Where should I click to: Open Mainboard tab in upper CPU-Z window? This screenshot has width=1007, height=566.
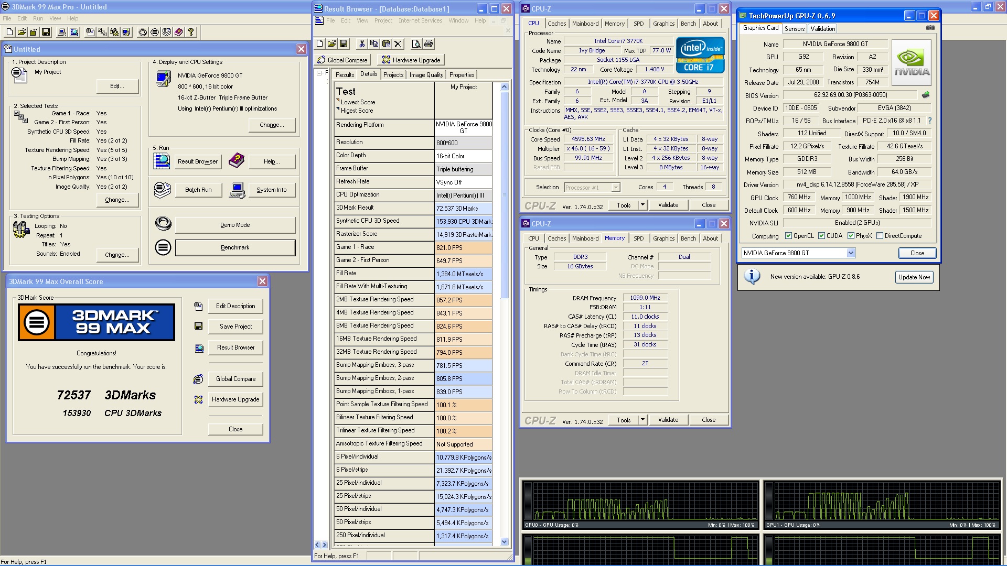coord(585,24)
